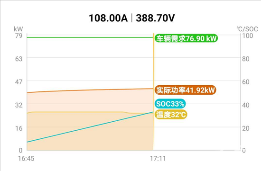Click the 388.70V voltage reading
Viewport: 261px width, 171px height.
[x=155, y=18]
